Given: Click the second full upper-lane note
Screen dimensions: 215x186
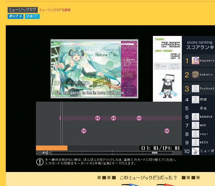Looking at the screenshot, I should click(114, 118).
